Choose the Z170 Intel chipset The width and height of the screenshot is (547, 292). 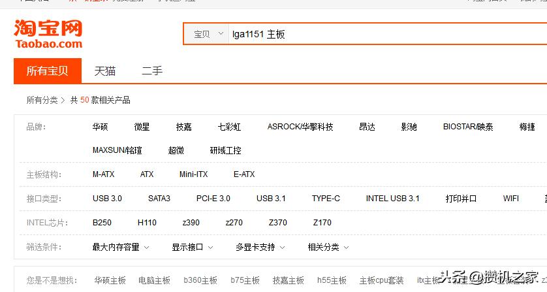click(322, 223)
